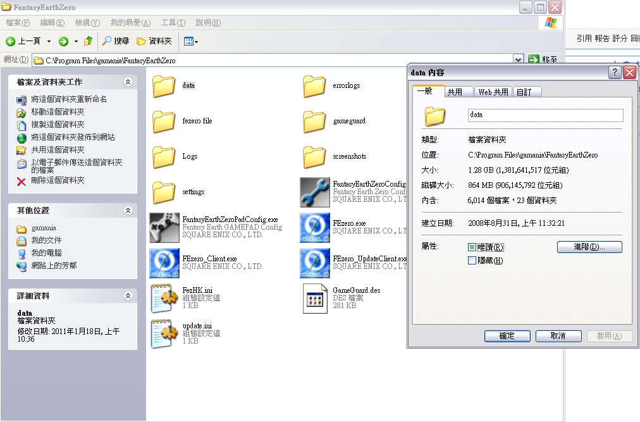Open Forward button history dropdown arrow
640x422 pixels.
[x=76, y=41]
